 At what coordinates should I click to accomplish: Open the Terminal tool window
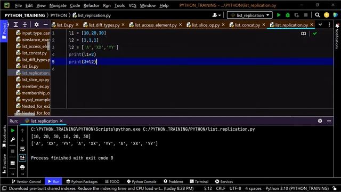coord(199,181)
